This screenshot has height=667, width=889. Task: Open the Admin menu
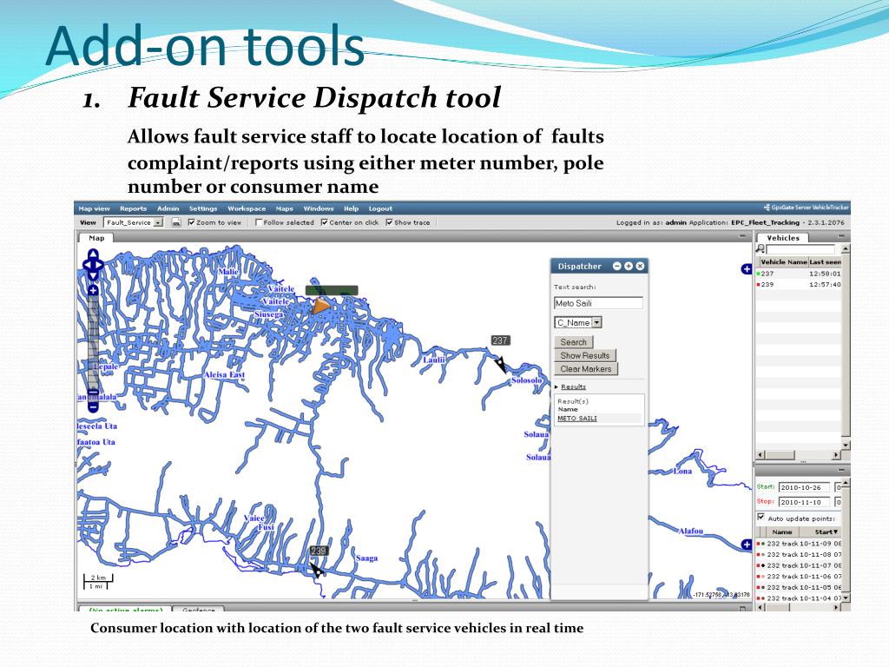click(168, 208)
